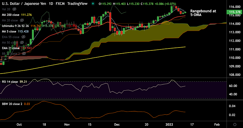Click the MA 5 value 115.428

(x=23, y=31)
